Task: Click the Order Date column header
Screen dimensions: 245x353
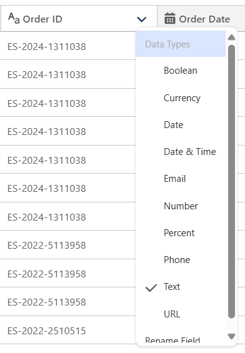Action: (201, 19)
